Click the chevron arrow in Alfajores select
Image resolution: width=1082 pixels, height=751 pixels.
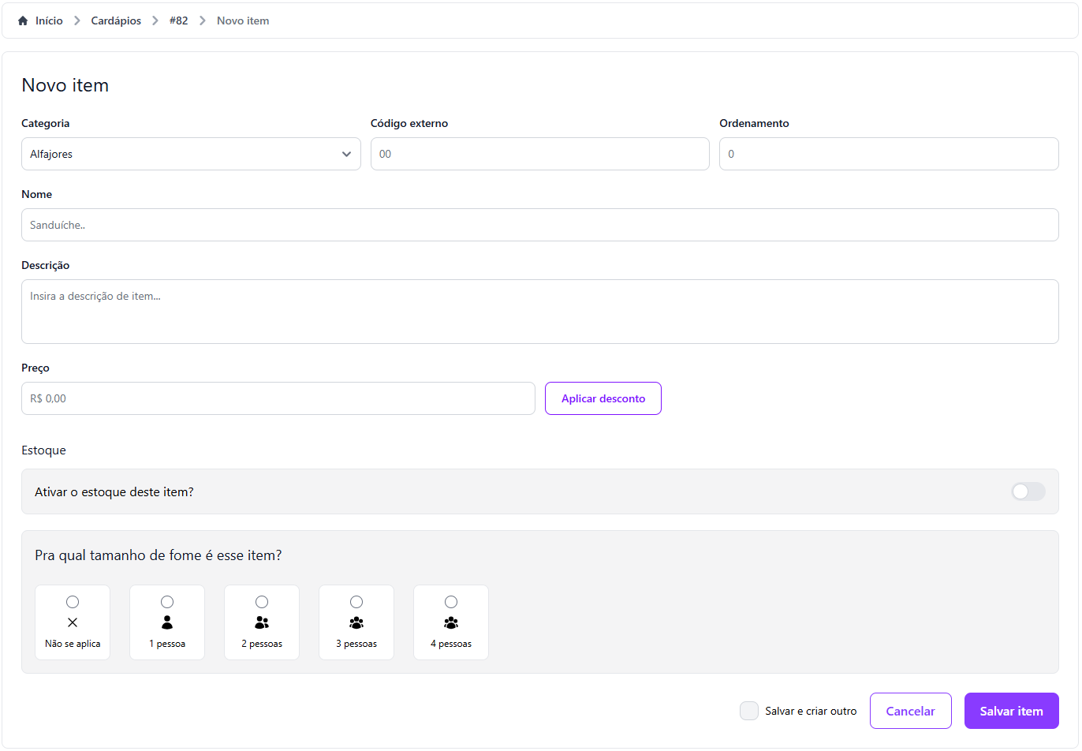(346, 154)
